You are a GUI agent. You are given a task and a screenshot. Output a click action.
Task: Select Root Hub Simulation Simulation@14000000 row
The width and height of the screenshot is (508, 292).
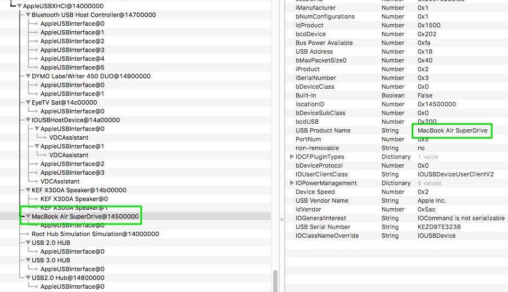(135, 234)
